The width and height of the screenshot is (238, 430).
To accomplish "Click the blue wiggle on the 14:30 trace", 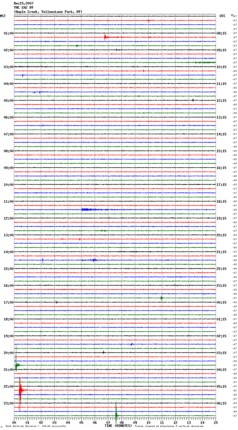I will point(94,260).
